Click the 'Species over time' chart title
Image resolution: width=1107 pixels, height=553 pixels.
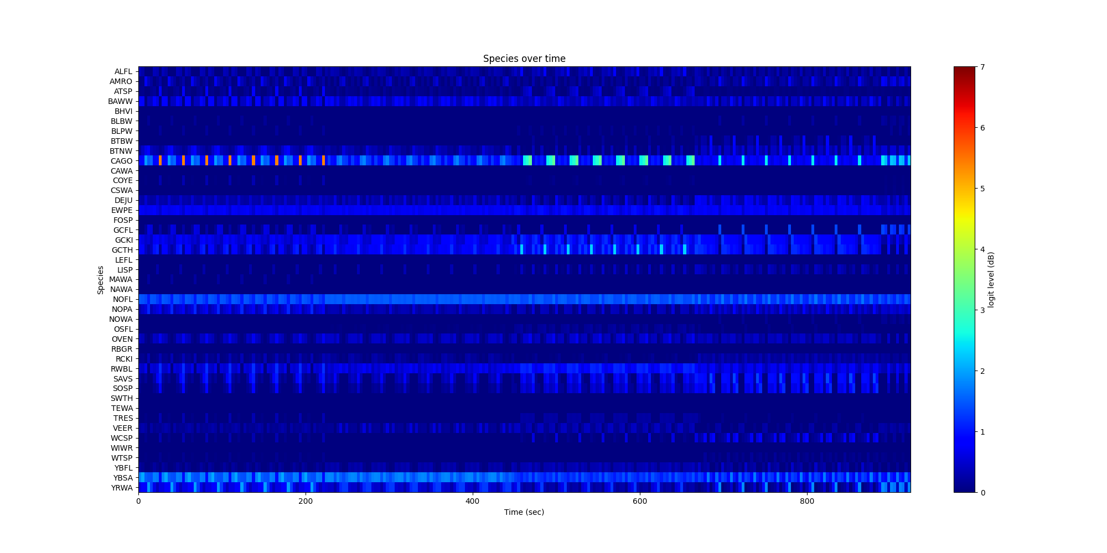tap(524, 59)
